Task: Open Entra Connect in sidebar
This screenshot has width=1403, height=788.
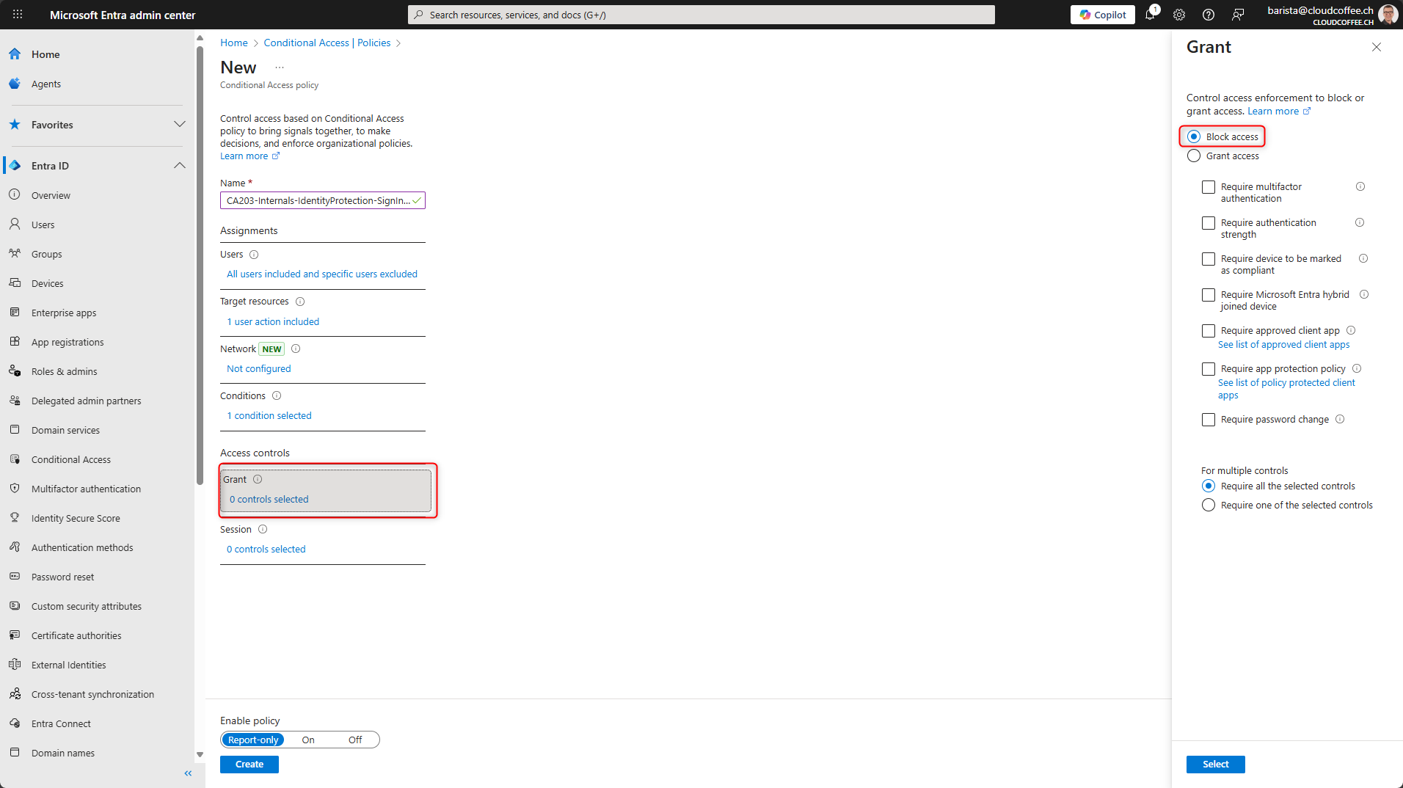Action: [x=61, y=723]
